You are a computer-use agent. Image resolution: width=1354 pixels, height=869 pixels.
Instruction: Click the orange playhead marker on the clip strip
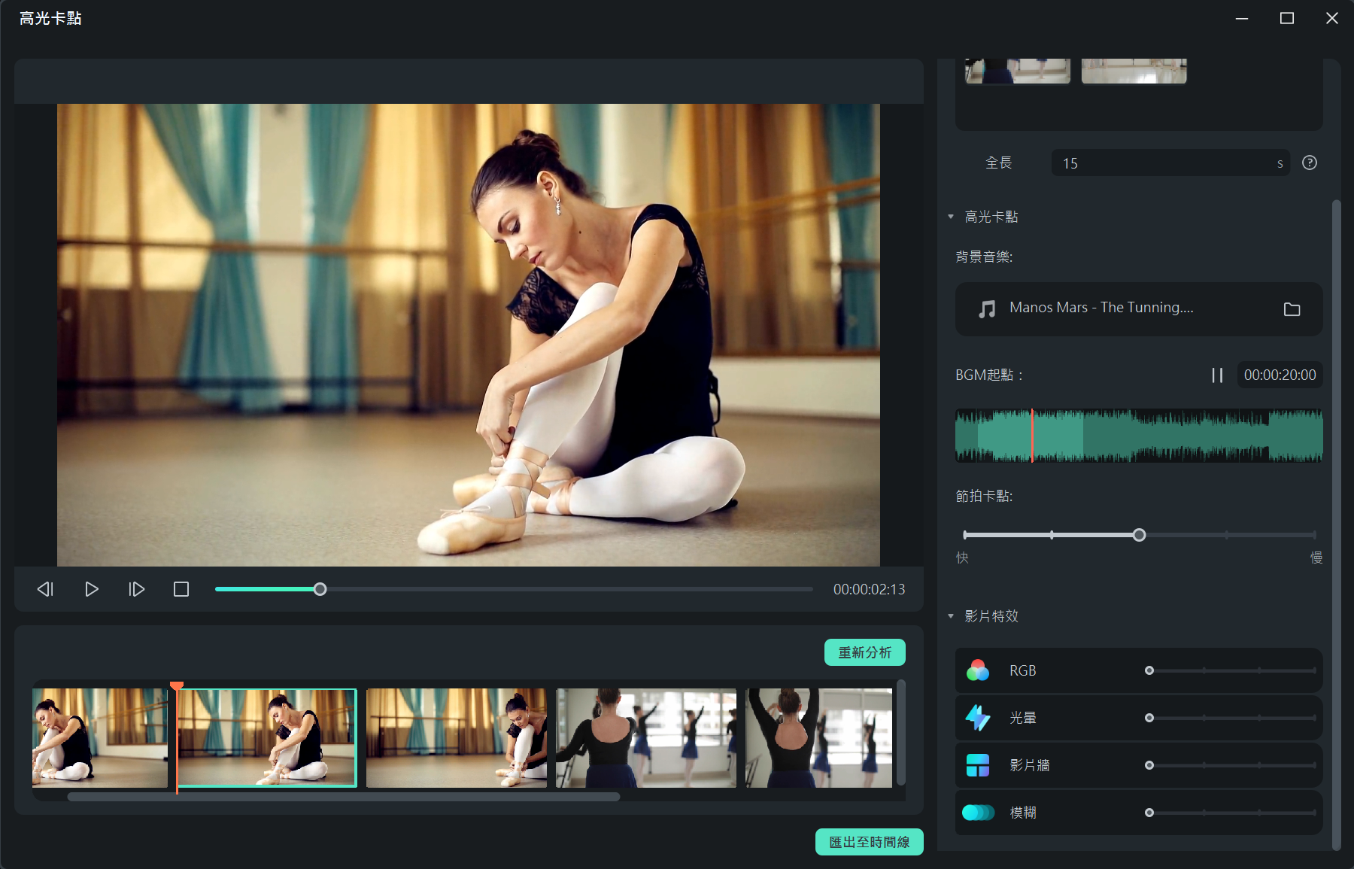(177, 686)
